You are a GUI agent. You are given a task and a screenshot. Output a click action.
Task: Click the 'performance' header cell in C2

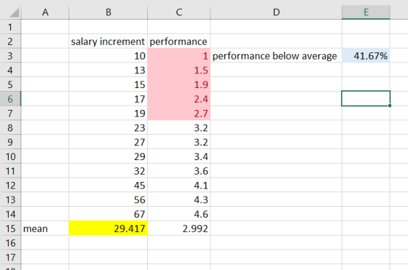178,41
